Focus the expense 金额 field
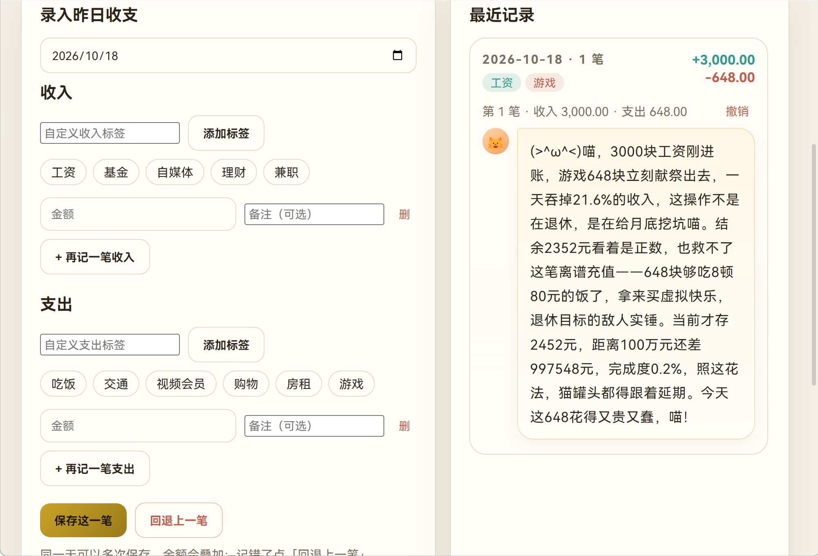Screen dimensions: 818x556 tap(138, 426)
